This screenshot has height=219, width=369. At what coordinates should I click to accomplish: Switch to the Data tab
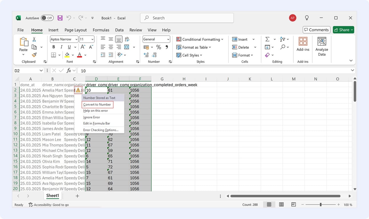pos(119,30)
